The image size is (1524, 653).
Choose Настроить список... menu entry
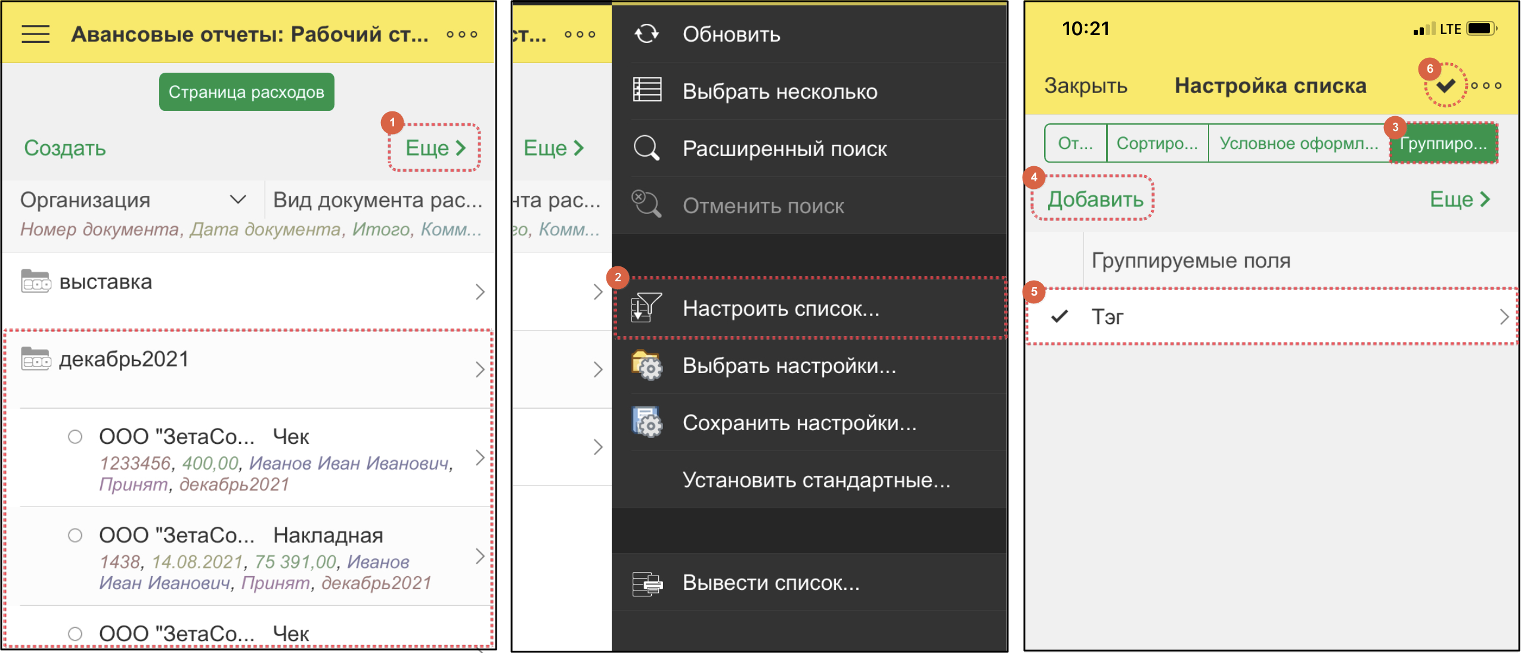tap(809, 308)
